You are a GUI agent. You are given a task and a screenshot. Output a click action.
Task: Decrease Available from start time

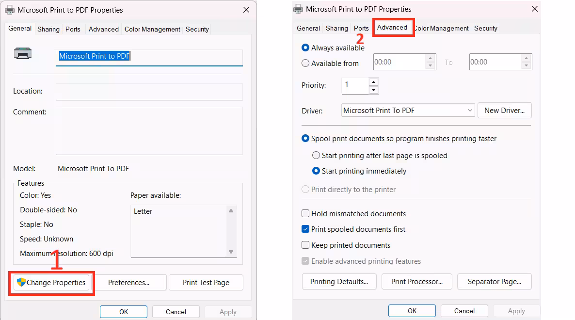coord(430,66)
